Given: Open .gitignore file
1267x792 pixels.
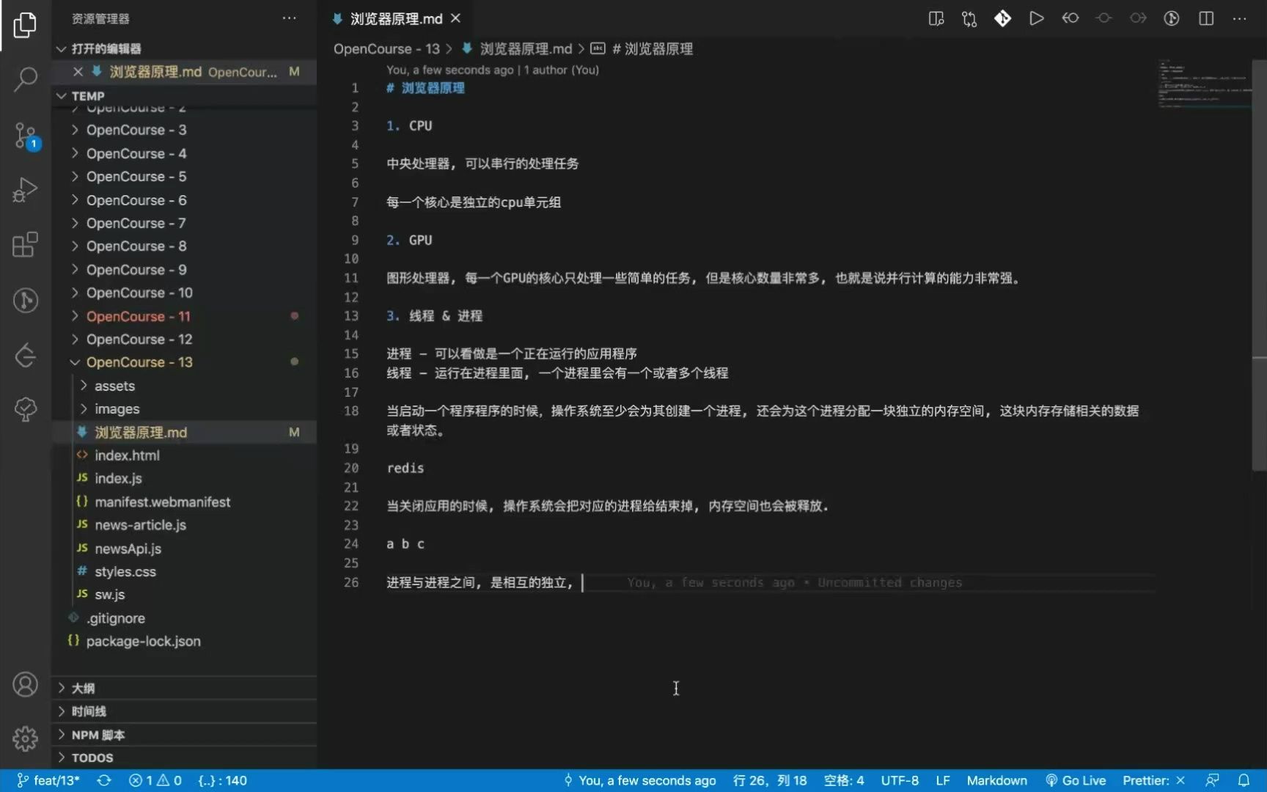Looking at the screenshot, I should (183, 618).
